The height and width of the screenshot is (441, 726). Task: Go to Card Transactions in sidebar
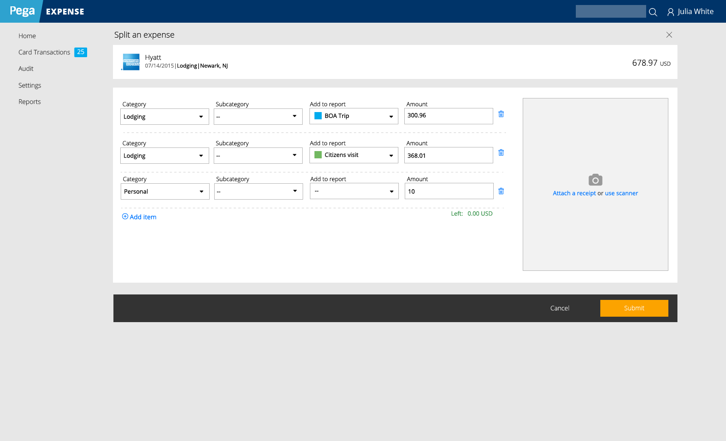[44, 52]
